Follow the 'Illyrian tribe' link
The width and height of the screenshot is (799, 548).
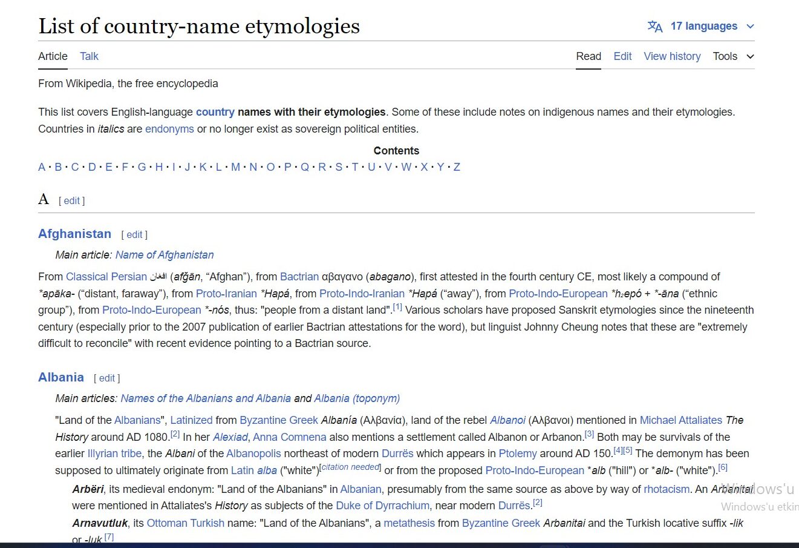coord(114,454)
